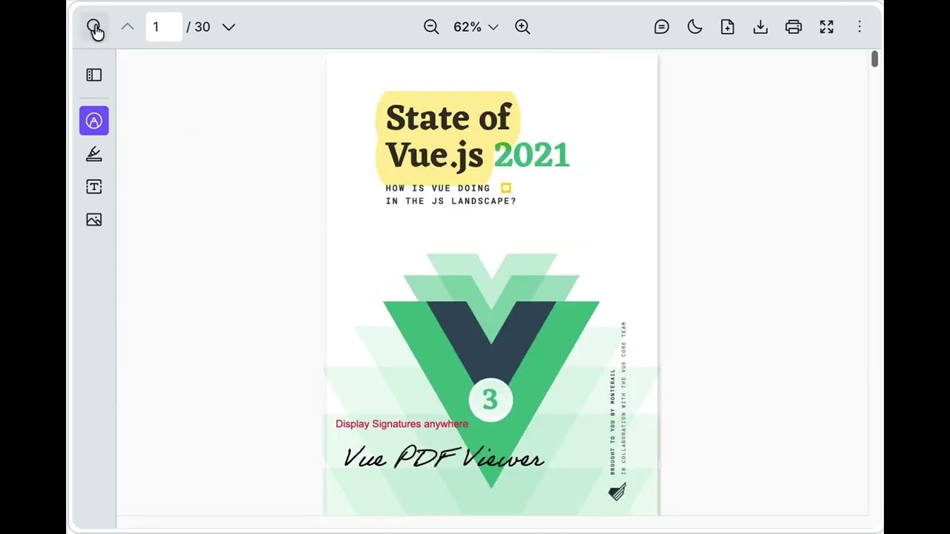Select the signature drawing tool
Screen dimensions: 950x534
pyautogui.click(x=94, y=154)
